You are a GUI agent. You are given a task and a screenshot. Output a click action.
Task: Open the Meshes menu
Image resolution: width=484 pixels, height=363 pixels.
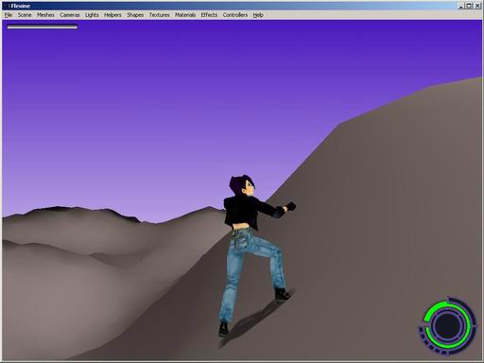coord(45,15)
